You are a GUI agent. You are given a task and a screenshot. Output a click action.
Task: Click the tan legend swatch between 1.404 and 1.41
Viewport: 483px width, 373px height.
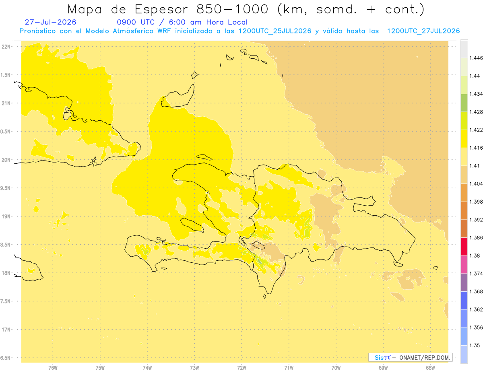click(x=464, y=174)
